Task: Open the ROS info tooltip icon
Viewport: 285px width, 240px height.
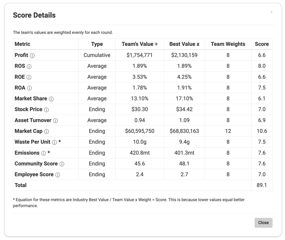Action: point(29,66)
